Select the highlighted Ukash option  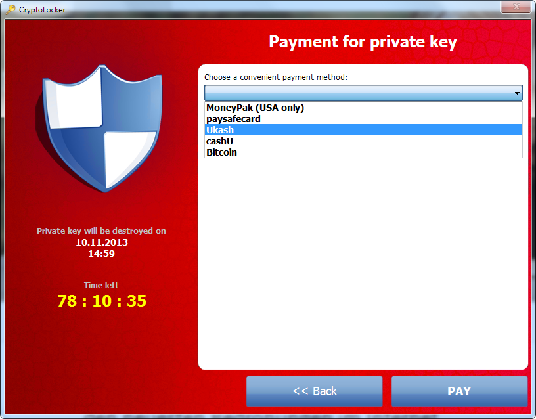tap(363, 130)
